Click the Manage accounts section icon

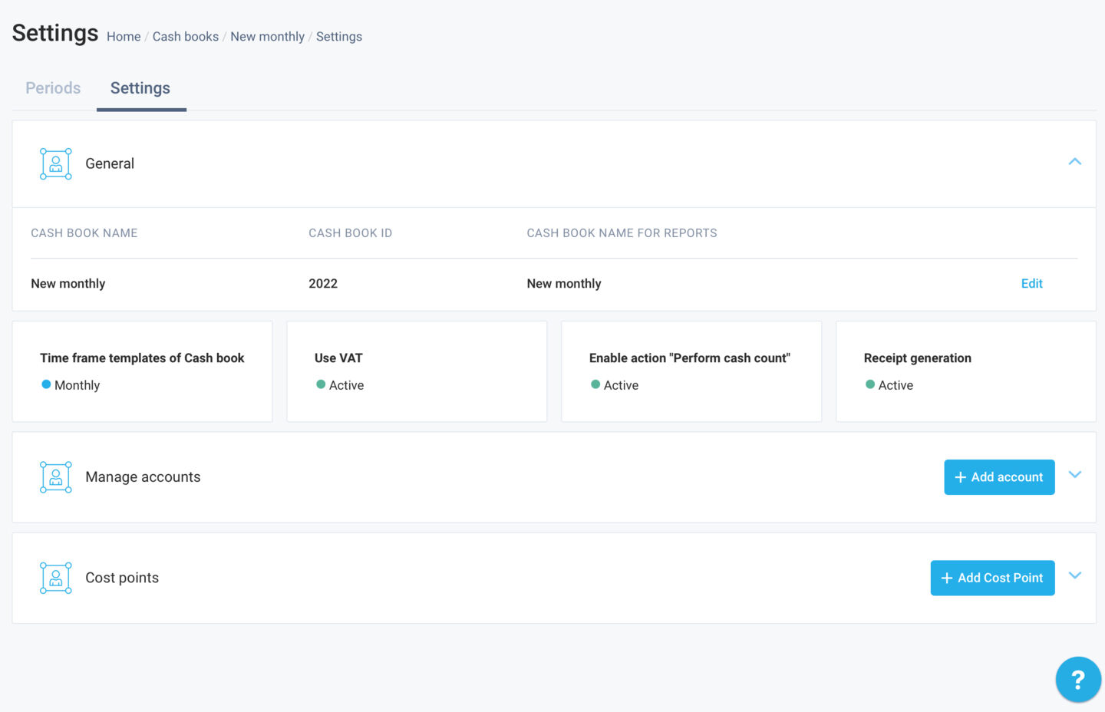[56, 476]
